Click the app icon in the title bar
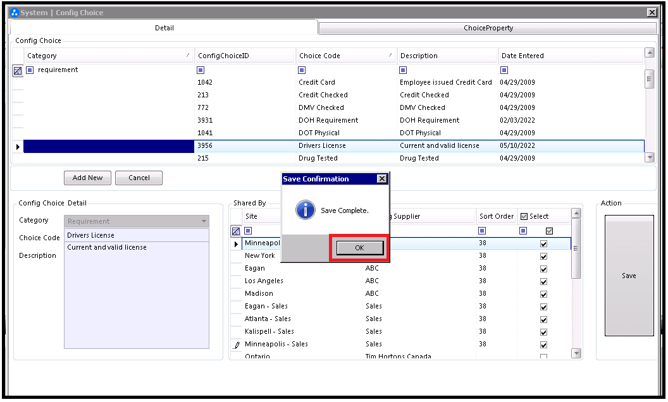The image size is (668, 402). tap(15, 13)
